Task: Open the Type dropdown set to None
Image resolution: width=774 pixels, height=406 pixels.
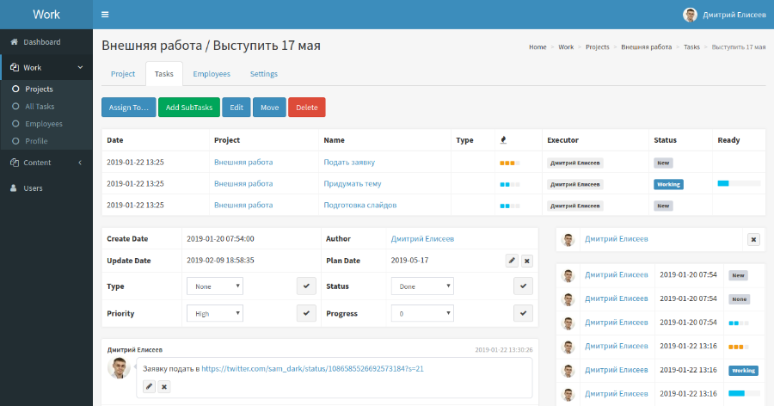Action: point(215,286)
